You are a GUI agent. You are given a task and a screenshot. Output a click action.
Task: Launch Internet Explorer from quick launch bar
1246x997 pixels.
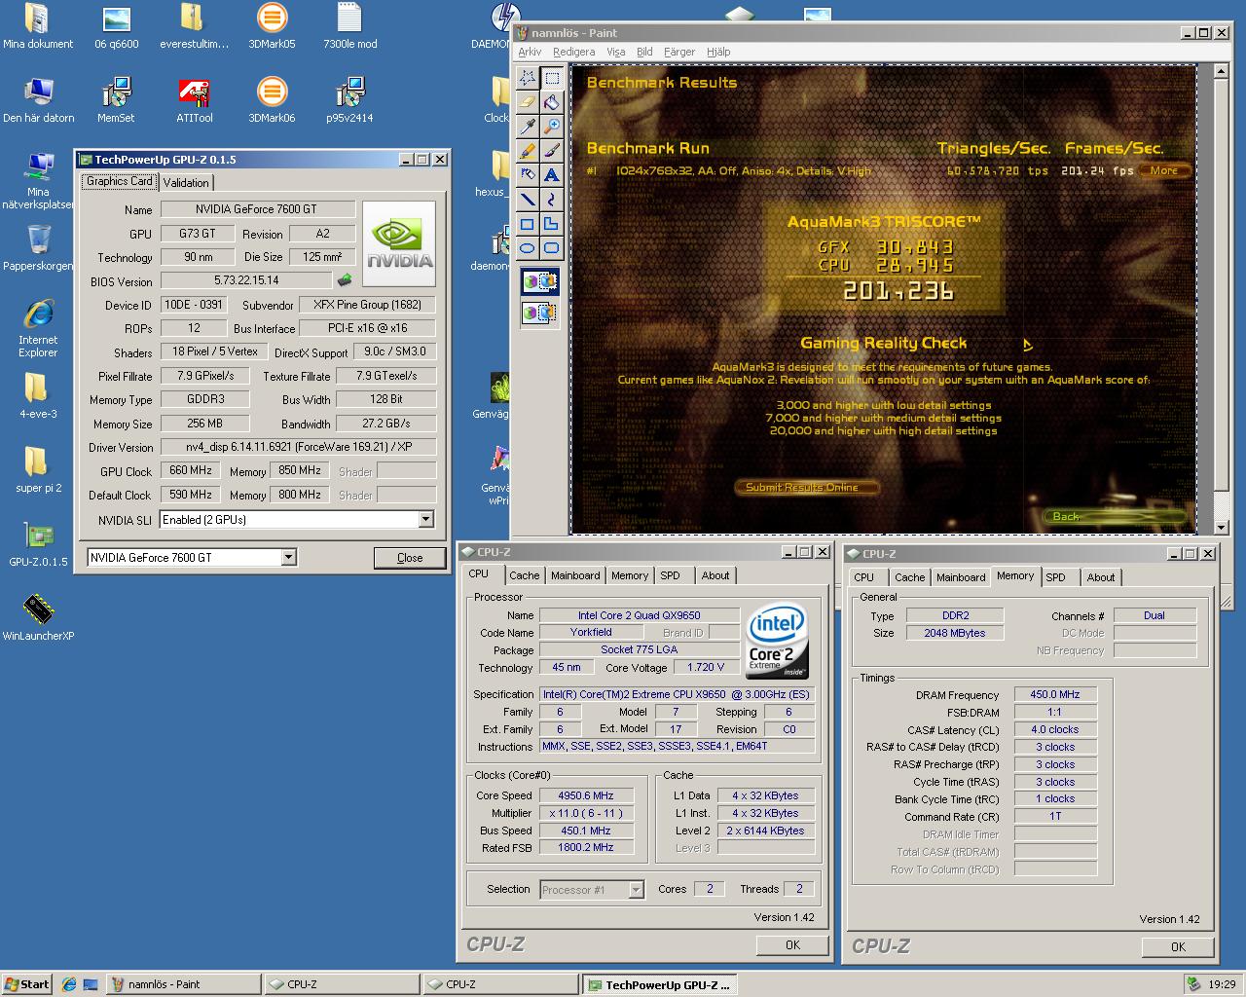69,984
